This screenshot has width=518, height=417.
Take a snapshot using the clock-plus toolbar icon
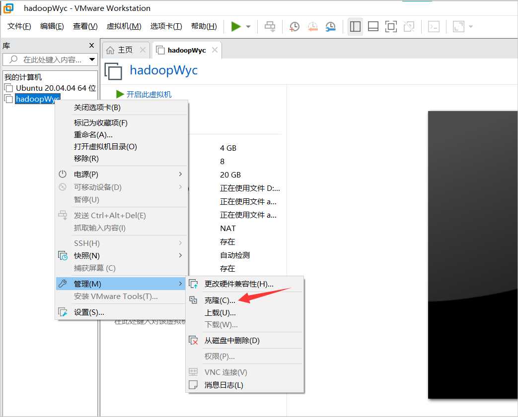coord(294,26)
